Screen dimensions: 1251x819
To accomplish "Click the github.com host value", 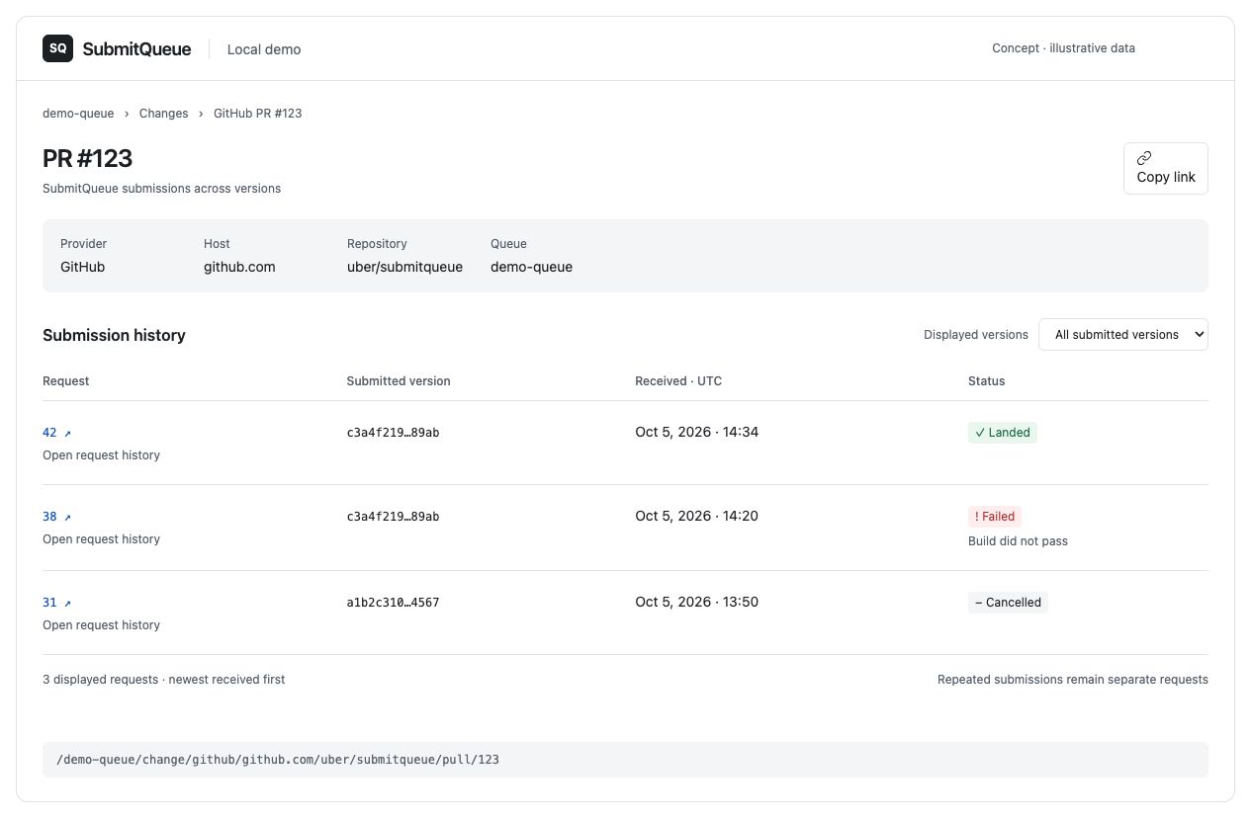I will click(x=239, y=267).
